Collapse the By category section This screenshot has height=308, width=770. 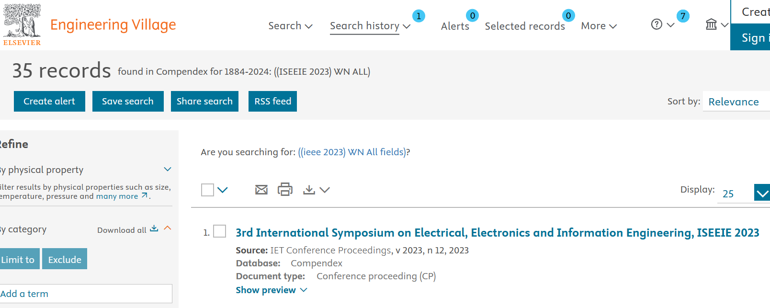click(168, 228)
